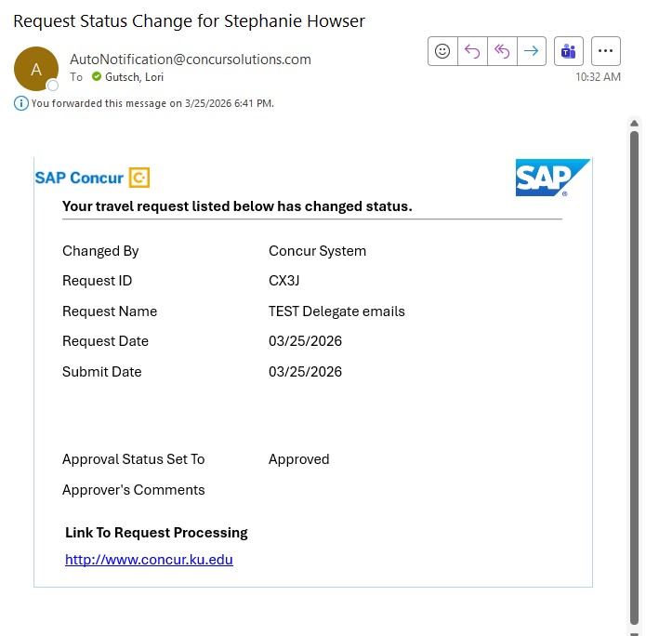Image resolution: width=646 pixels, height=636 pixels.
Task: Click the scroll up arrow of message body
Action: click(635, 124)
